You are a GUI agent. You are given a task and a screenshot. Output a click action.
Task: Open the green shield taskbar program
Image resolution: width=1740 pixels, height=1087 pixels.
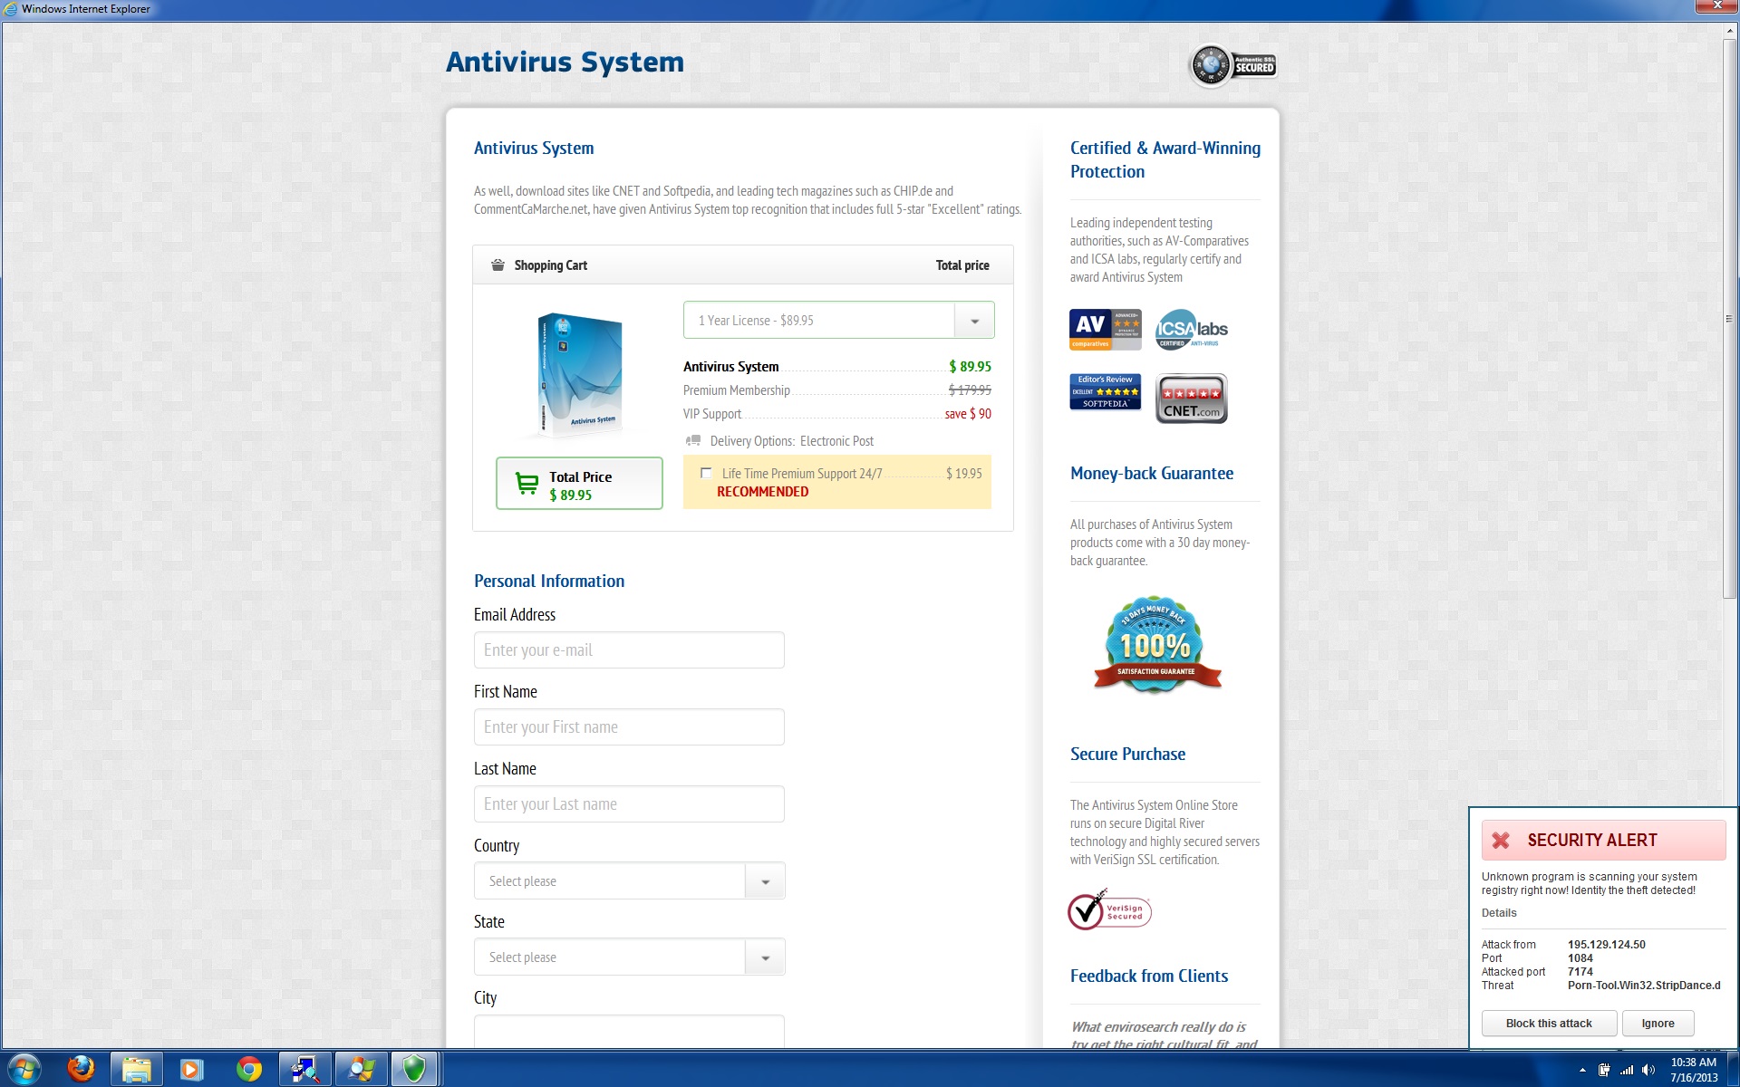click(x=414, y=1070)
